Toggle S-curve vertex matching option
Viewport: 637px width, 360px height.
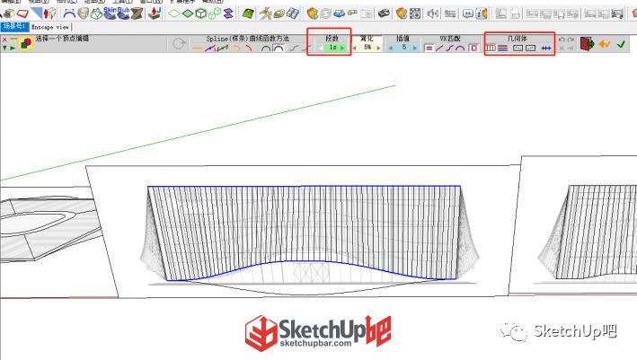click(x=449, y=48)
